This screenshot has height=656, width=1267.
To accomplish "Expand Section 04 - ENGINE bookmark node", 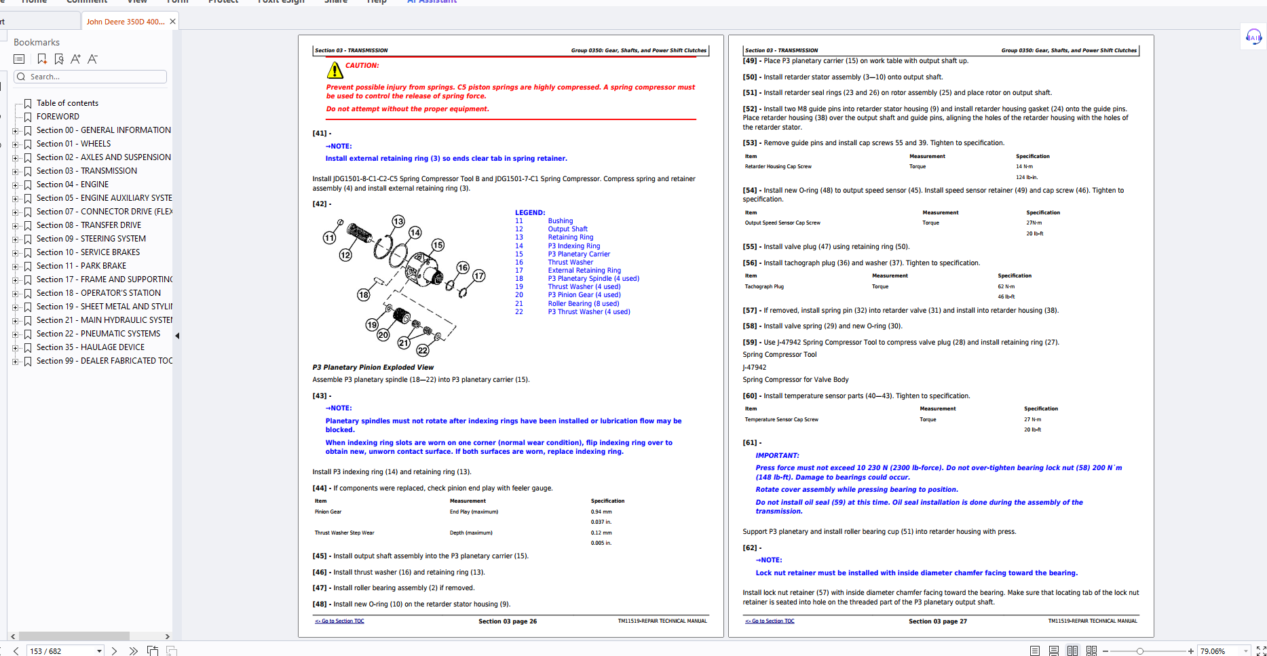I will [15, 185].
